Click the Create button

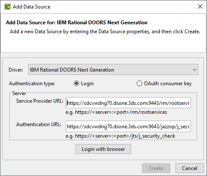click(156, 168)
